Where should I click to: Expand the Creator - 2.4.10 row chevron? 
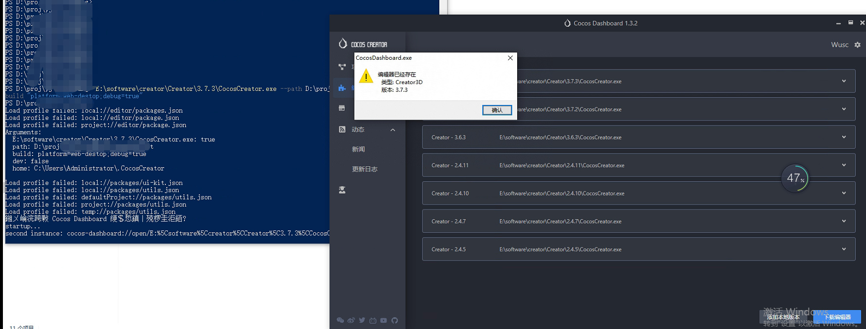[x=844, y=193]
